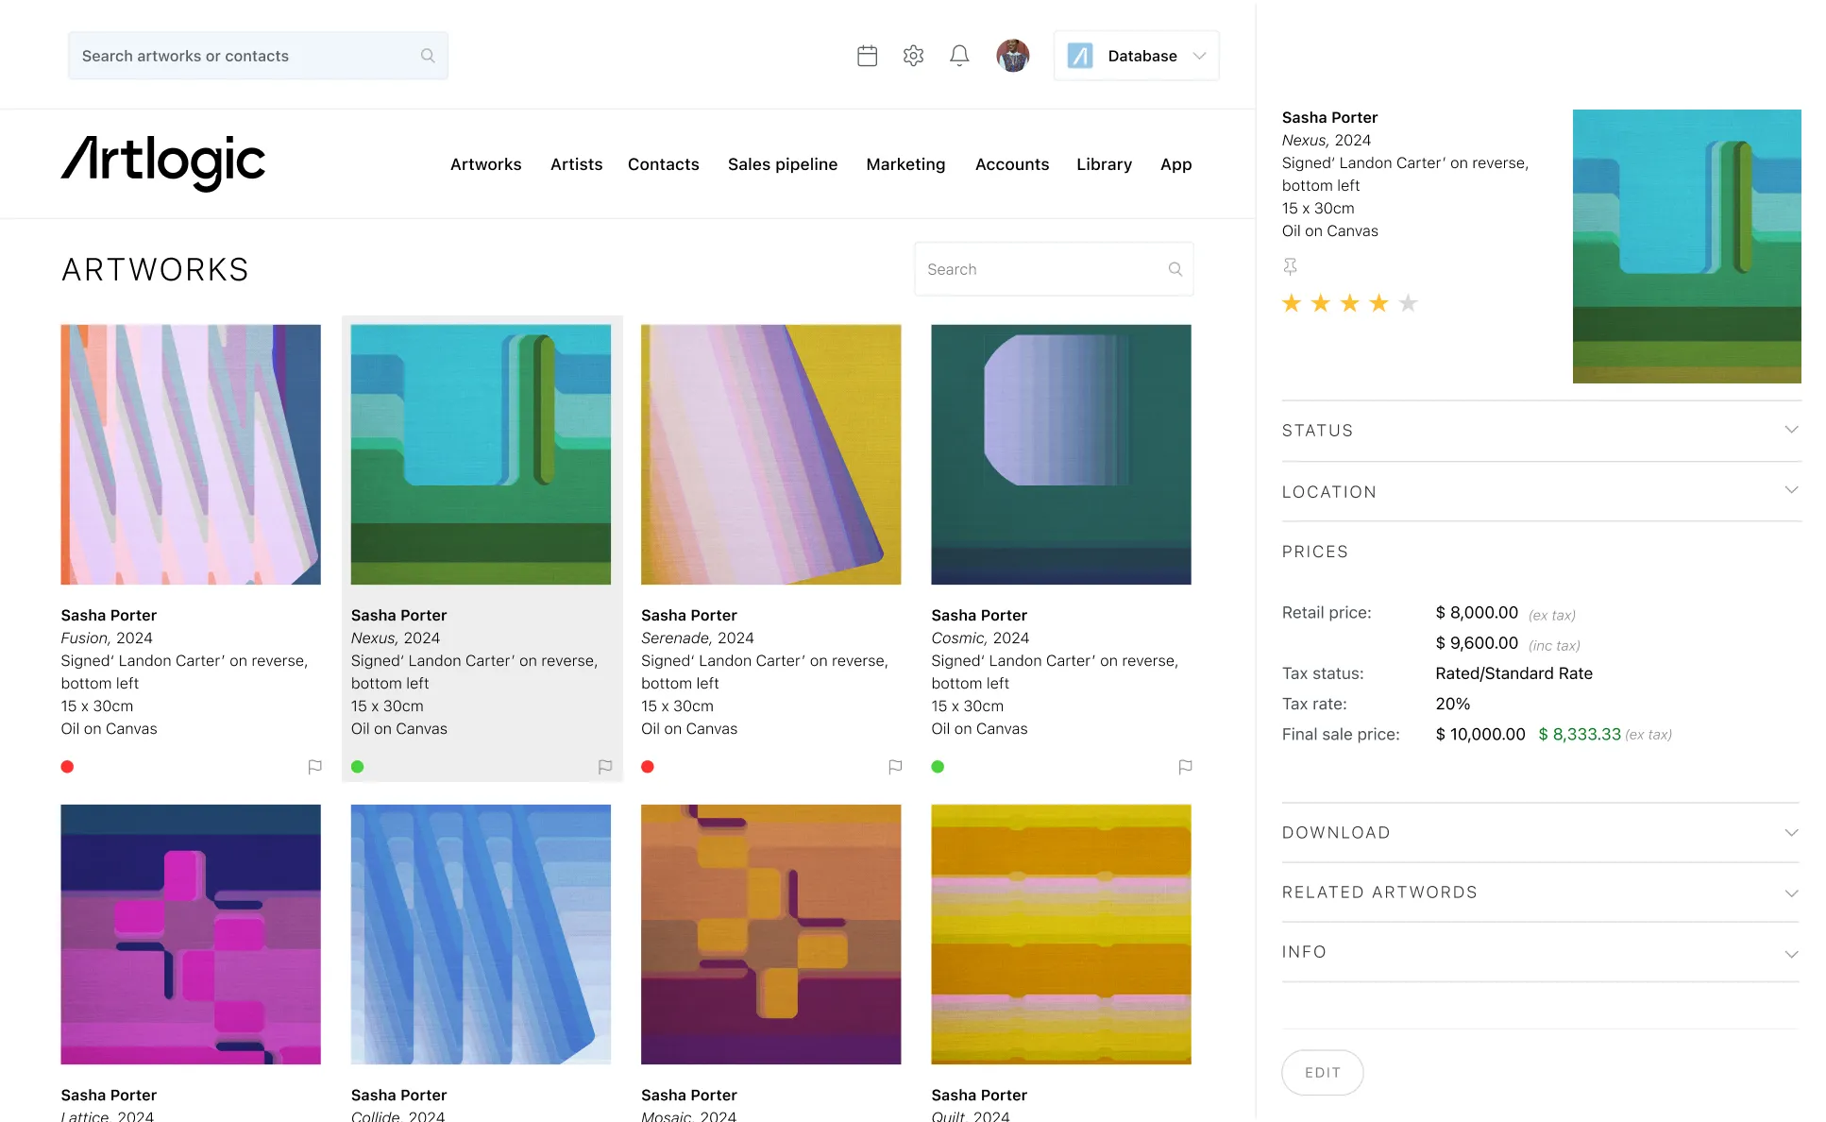Open the Cosmic artwork thumbnail
This screenshot has width=1826, height=1122.
pyautogui.click(x=1061, y=454)
